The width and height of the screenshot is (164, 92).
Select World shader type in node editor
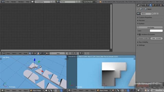point(41,53)
